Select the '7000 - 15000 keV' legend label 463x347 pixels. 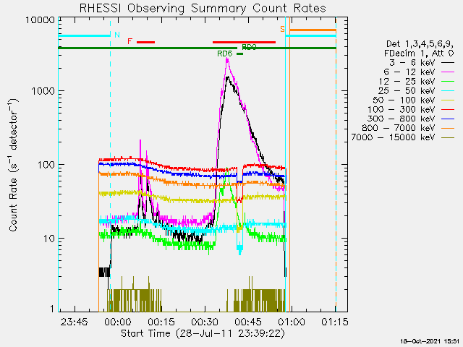click(x=393, y=137)
